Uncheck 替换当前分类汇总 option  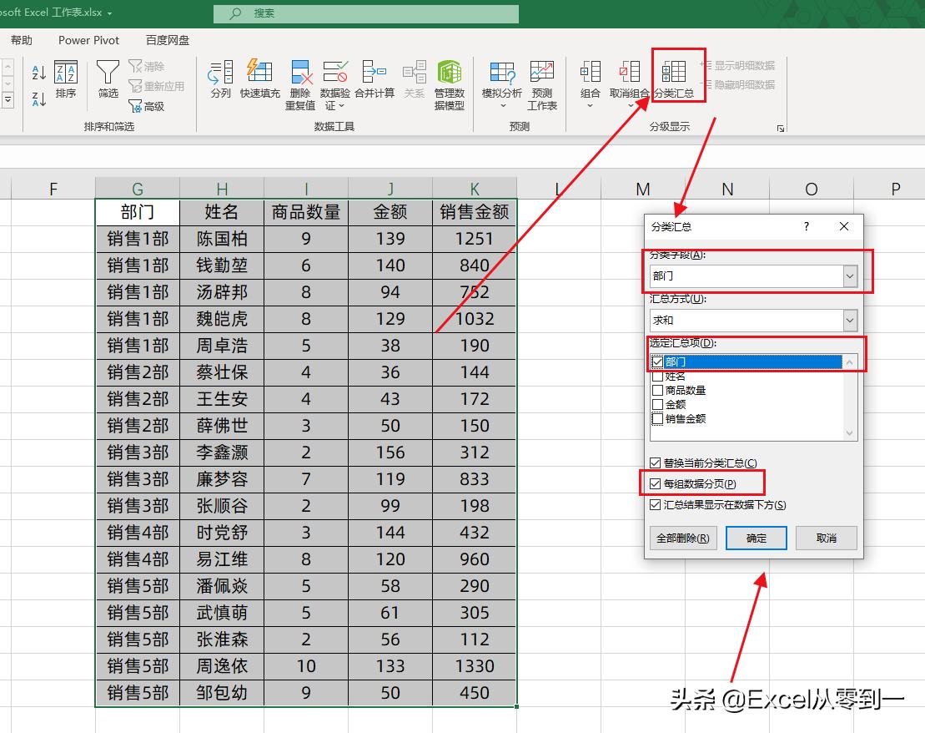click(656, 463)
